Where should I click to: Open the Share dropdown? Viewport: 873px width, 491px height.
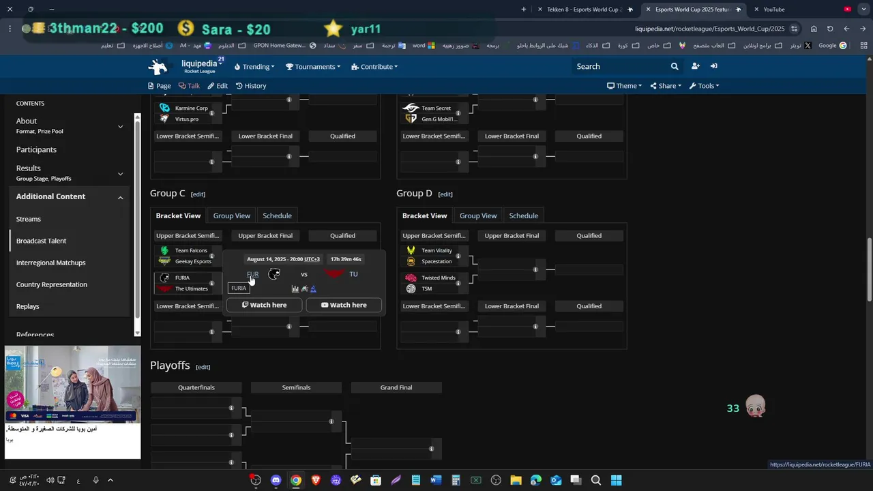click(666, 86)
